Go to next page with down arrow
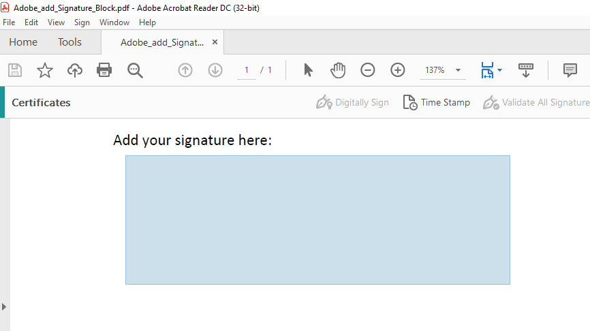The image size is (590, 331). 215,70
